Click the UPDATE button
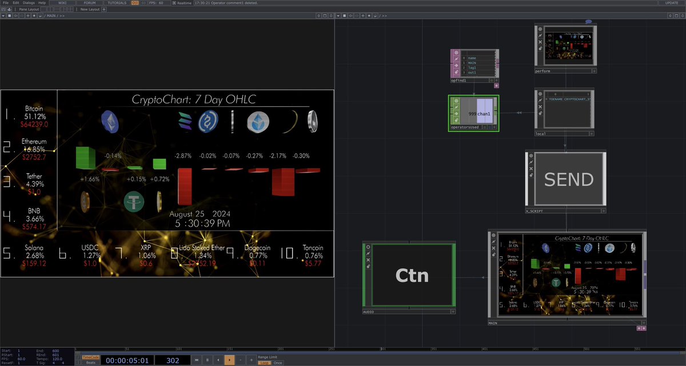The height and width of the screenshot is (366, 686). (672, 3)
